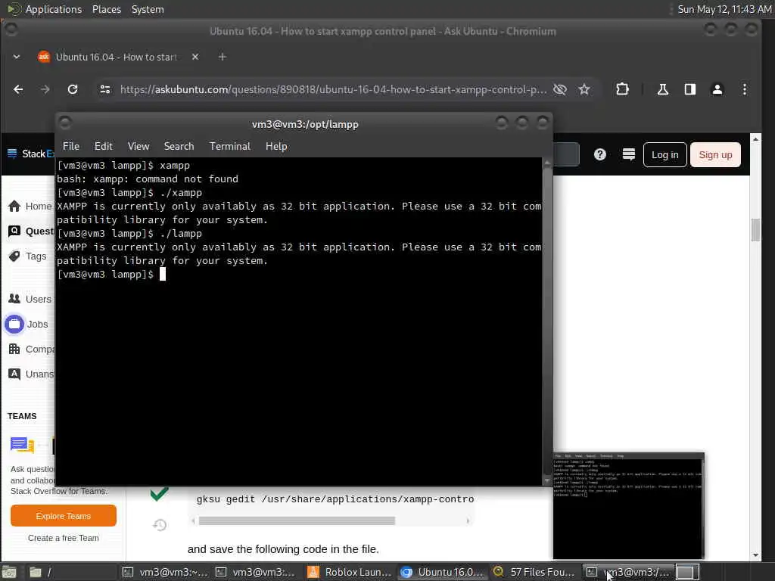Image resolution: width=775 pixels, height=581 pixels.
Task: Open the answer activity history icon
Action: (160, 525)
